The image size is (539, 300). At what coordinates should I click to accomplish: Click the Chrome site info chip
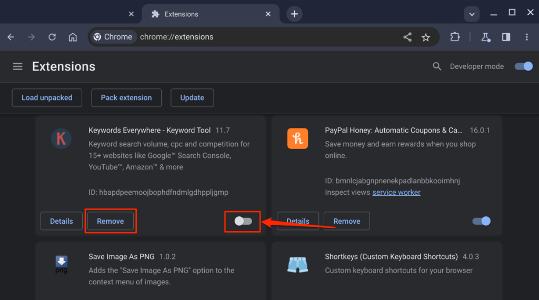click(x=113, y=37)
